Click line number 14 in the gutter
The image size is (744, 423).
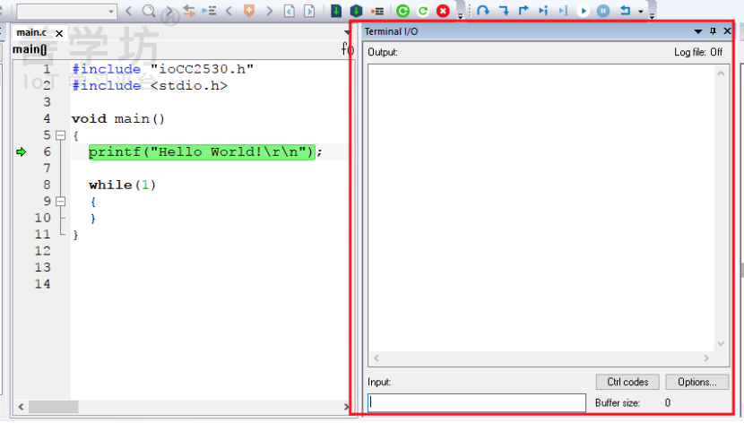point(42,284)
